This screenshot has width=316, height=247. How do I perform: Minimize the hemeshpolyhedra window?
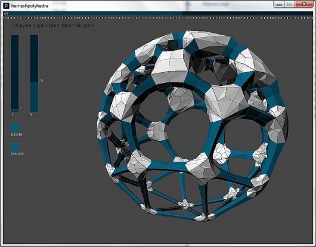point(279,4)
